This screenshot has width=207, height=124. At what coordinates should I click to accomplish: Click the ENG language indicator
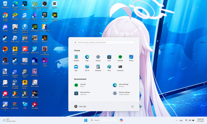(181, 121)
